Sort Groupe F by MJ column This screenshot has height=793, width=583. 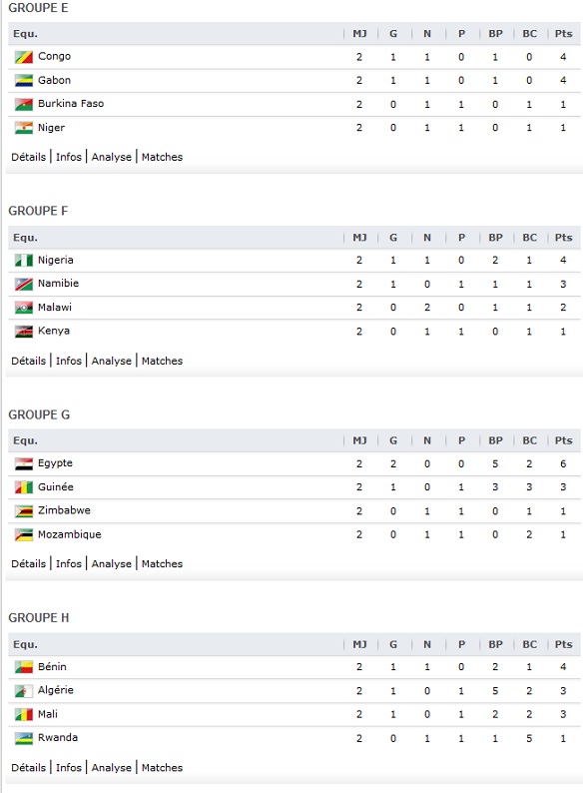click(x=359, y=238)
